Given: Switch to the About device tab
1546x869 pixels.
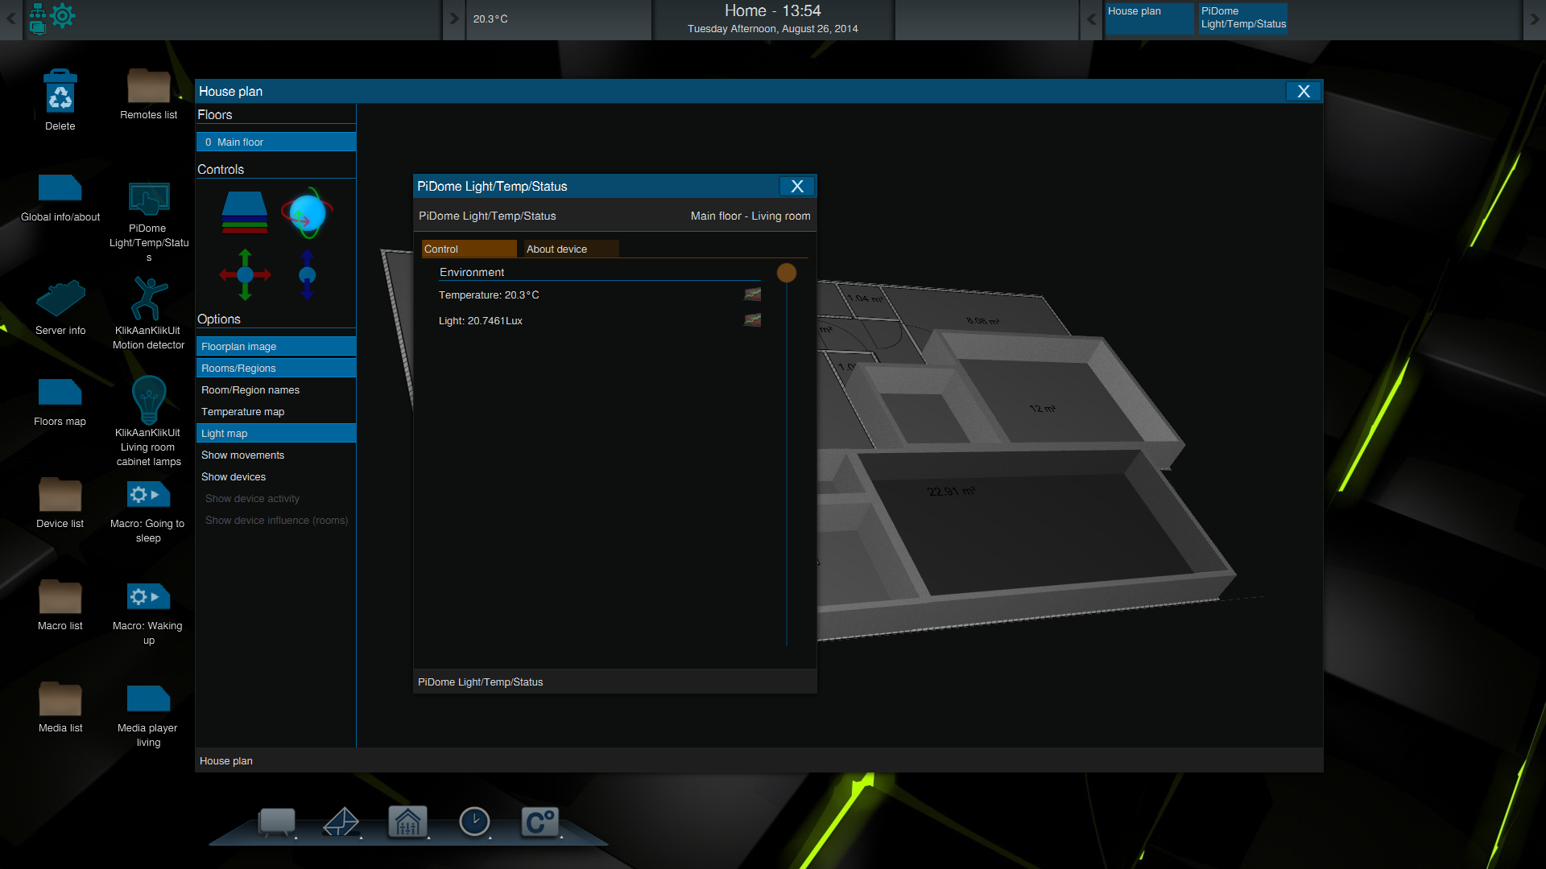Looking at the screenshot, I should [556, 249].
